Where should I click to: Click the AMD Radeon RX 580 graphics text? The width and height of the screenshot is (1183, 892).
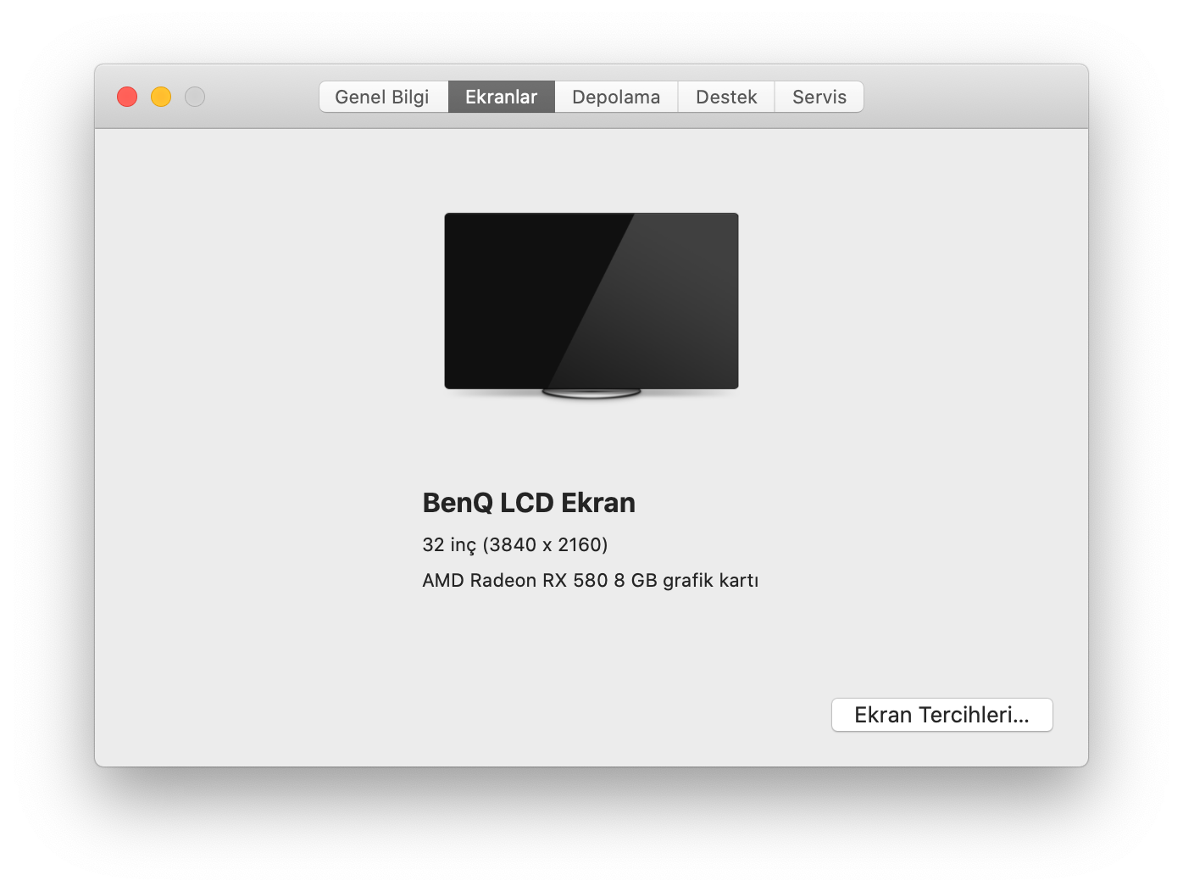[591, 581]
